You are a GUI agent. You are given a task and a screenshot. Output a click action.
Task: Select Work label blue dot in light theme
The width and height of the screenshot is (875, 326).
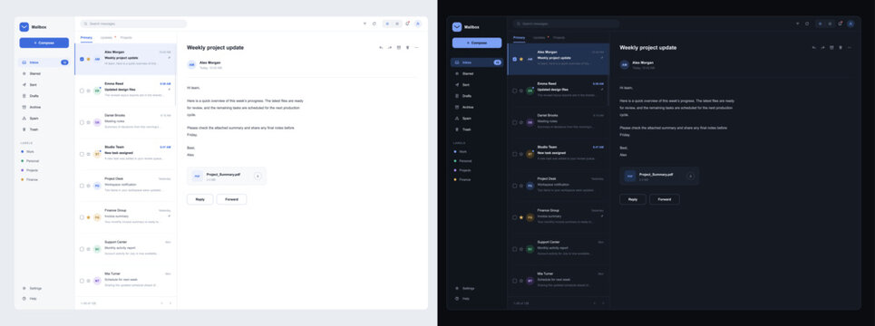(x=23, y=151)
